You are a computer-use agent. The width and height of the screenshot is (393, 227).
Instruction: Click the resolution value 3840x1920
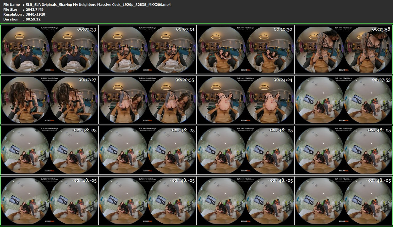coord(35,14)
